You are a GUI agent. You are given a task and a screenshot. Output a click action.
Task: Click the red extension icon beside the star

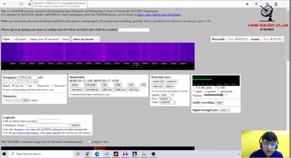[x=256, y=4]
